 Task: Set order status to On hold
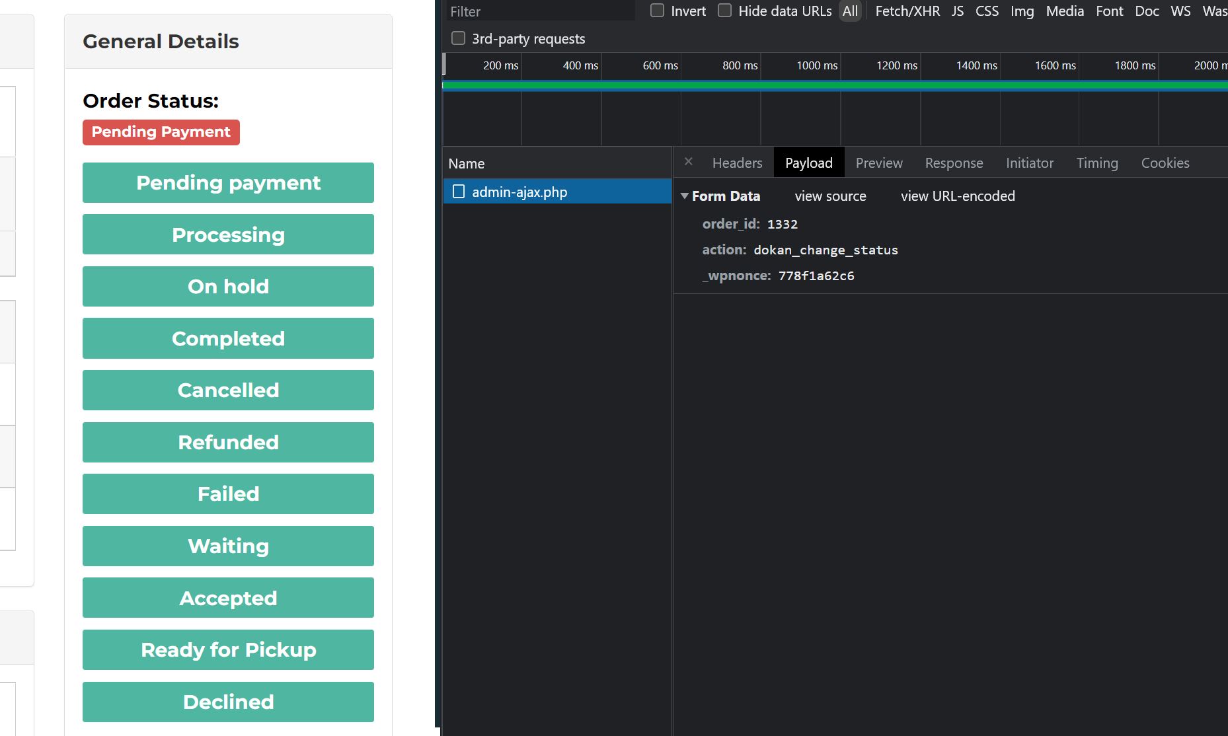228,286
